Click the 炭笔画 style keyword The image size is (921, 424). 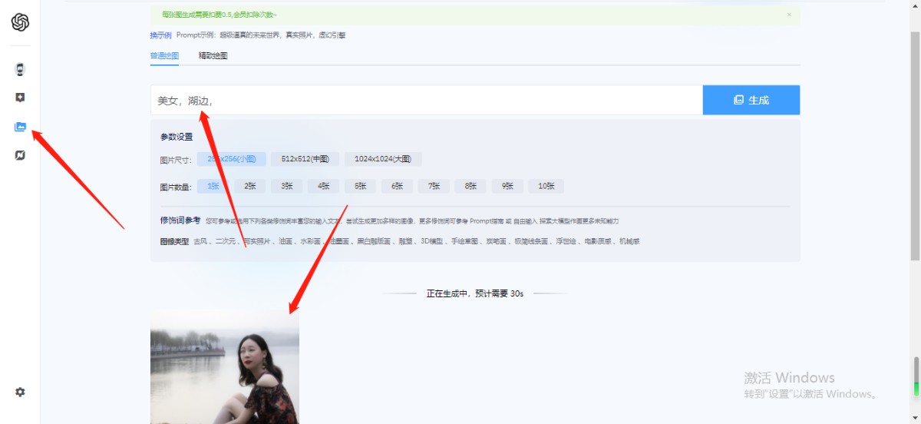click(497, 241)
